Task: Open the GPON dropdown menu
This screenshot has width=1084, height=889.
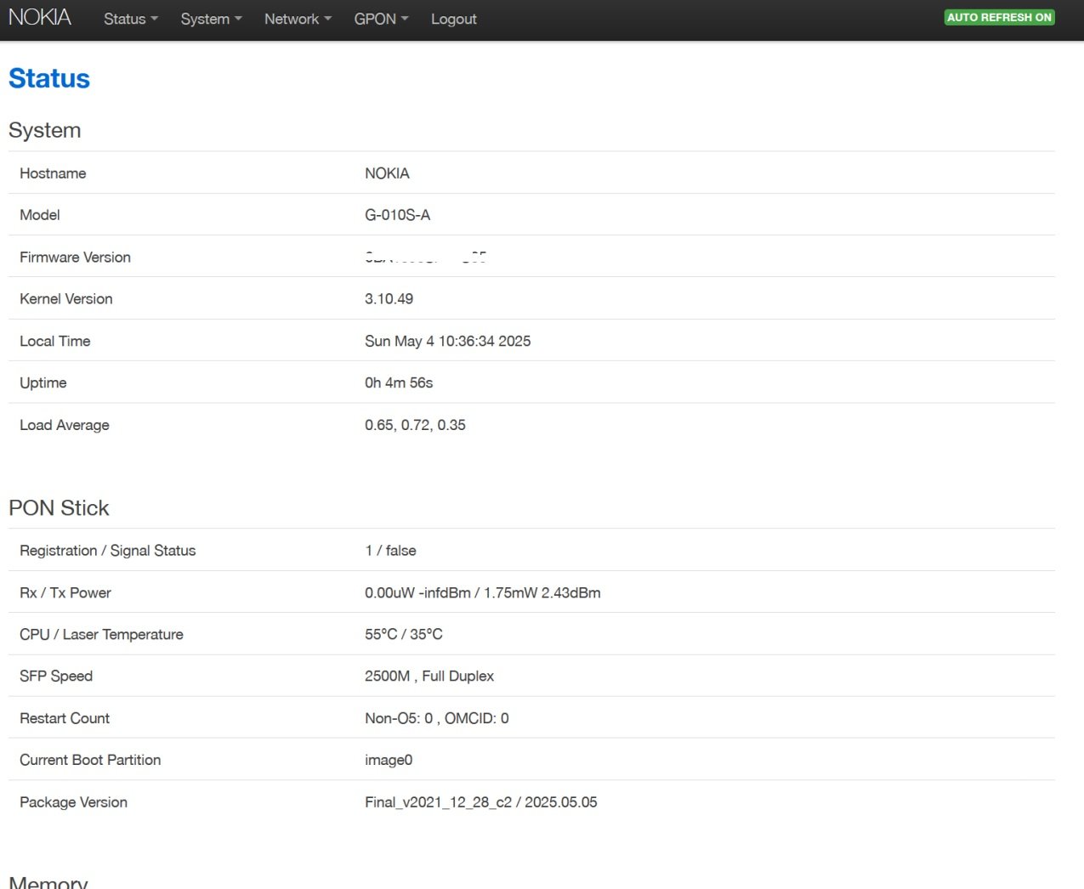Action: (x=381, y=19)
